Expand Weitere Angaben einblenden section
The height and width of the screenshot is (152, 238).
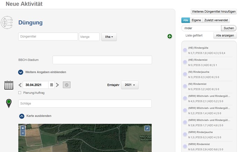click(21, 72)
